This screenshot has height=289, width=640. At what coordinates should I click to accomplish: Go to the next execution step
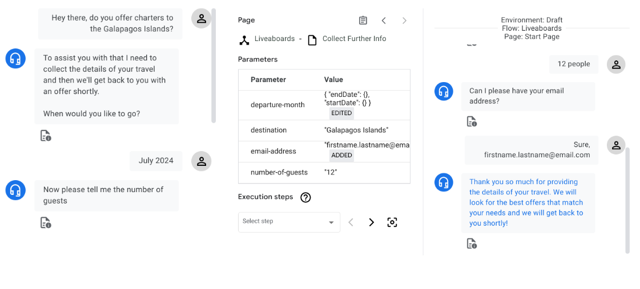372,222
